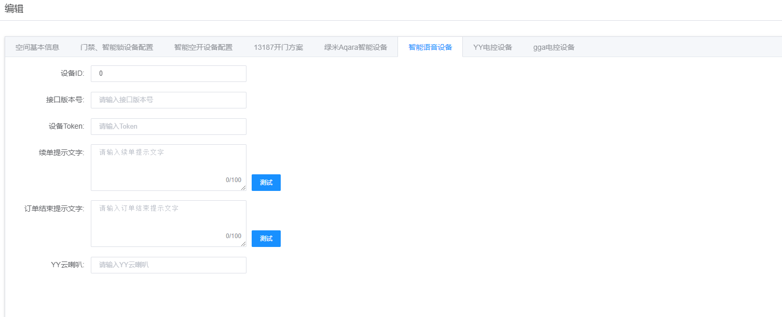Click the 编辑 page heading
Screen dimensions: 782x317
[x=14, y=9]
